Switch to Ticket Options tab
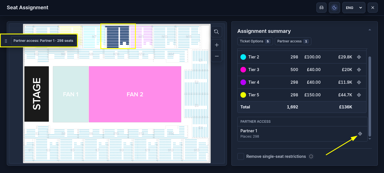The width and height of the screenshot is (384, 173). 254,41
